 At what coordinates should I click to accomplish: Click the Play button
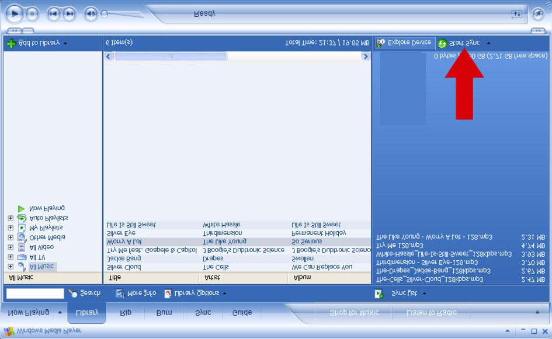pyautogui.click(x=15, y=14)
